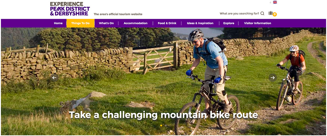
Task: Show previous slide with left arrow
Action: pos(54,78)
